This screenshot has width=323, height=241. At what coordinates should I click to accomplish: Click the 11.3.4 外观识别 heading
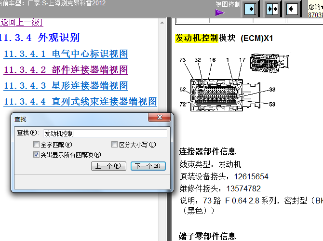(40, 38)
